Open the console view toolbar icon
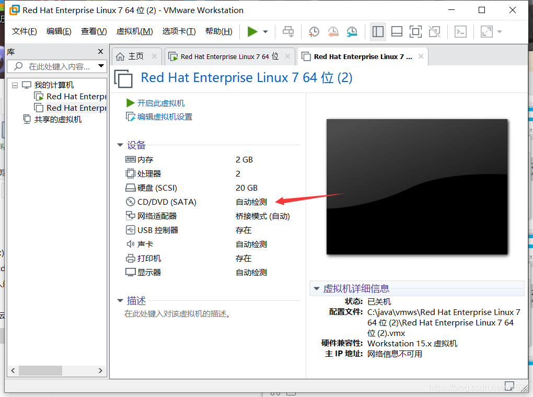The width and height of the screenshot is (533, 397). click(460, 32)
